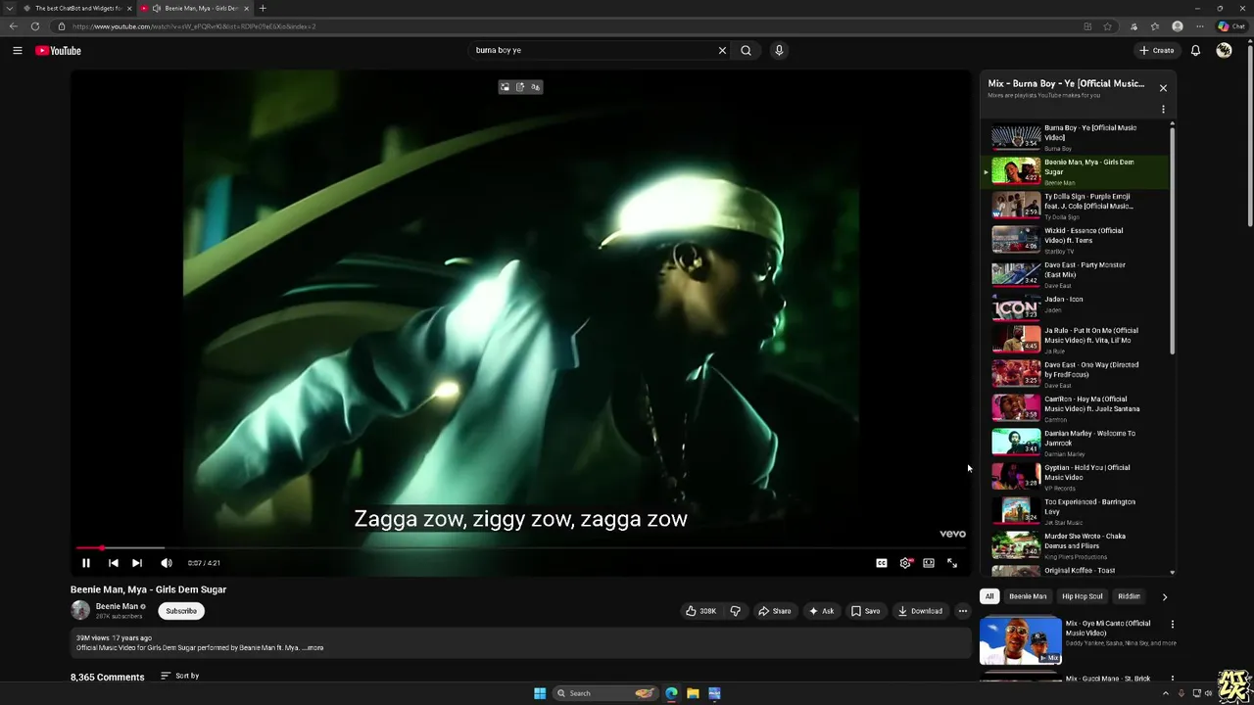Show more filter chips with arrow
Screen dimensions: 1254x705
(1164, 596)
